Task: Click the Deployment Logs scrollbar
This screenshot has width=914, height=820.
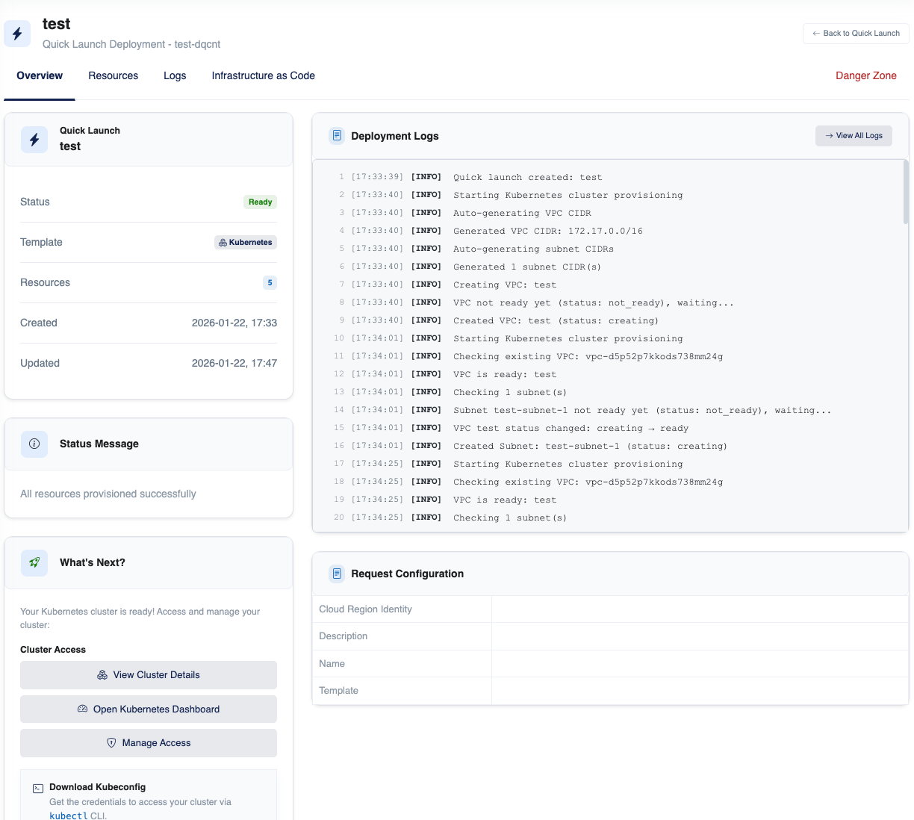Action: point(906,193)
